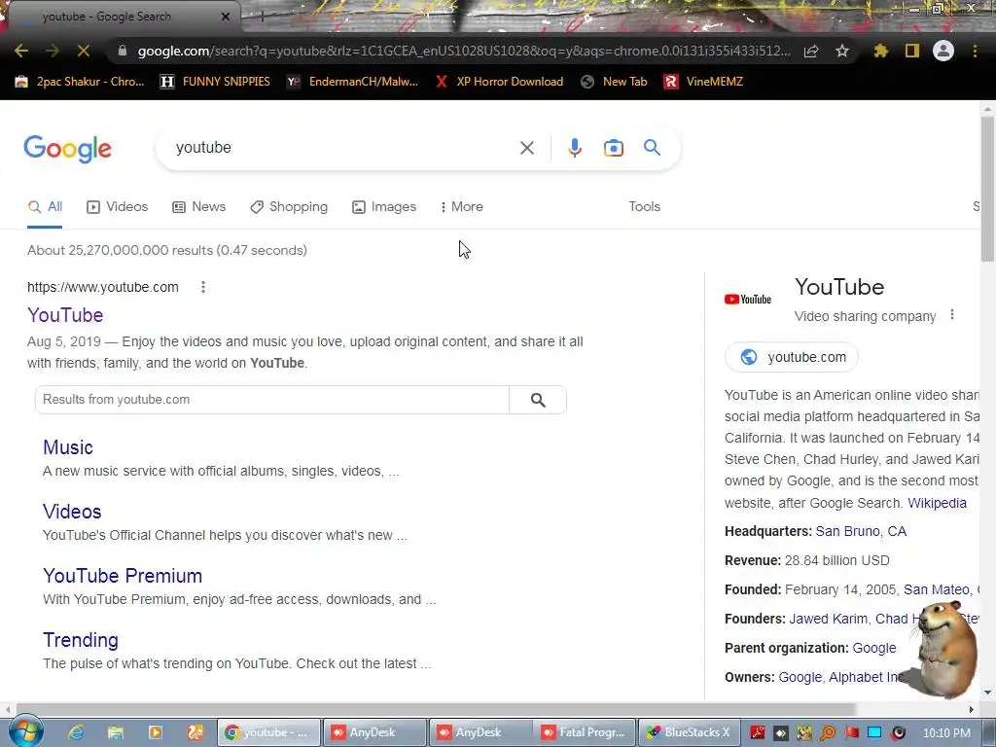Open the Chrome profile avatar
996x747 pixels.
pyautogui.click(x=943, y=51)
